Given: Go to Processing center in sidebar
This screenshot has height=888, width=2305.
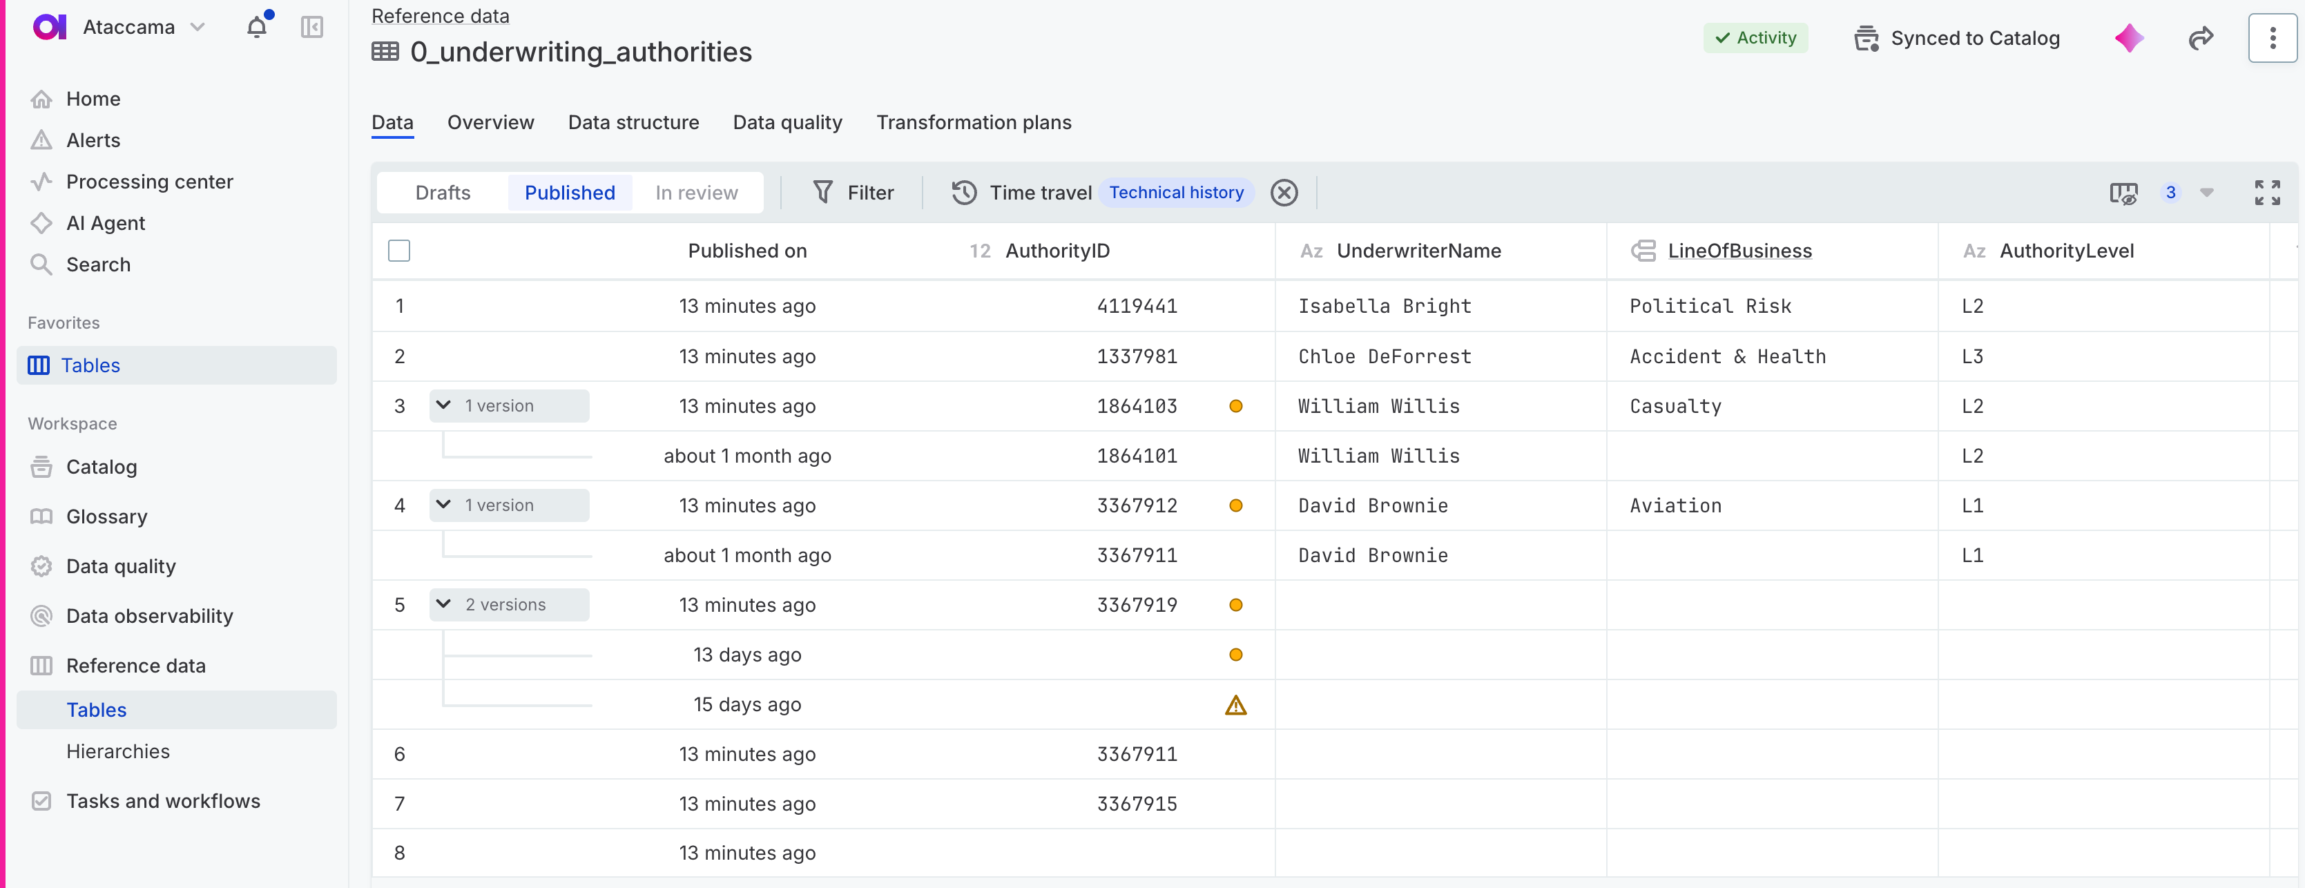Looking at the screenshot, I should [149, 182].
